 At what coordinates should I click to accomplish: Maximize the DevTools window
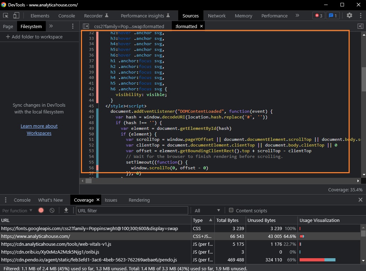(x=342, y=5)
